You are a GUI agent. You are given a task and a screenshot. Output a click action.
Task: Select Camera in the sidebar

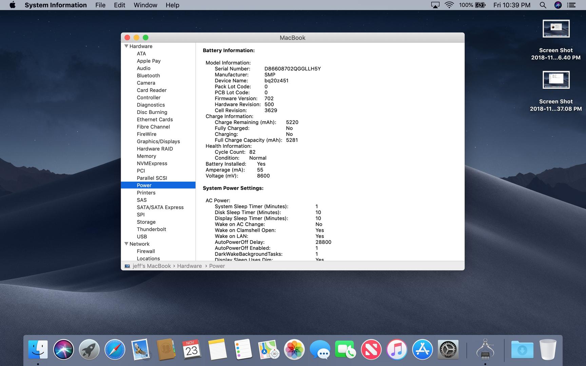(x=146, y=83)
